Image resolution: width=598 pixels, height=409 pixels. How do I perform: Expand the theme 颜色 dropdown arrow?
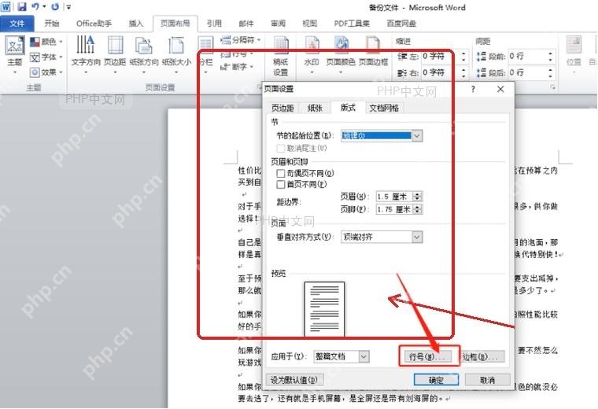61,41
